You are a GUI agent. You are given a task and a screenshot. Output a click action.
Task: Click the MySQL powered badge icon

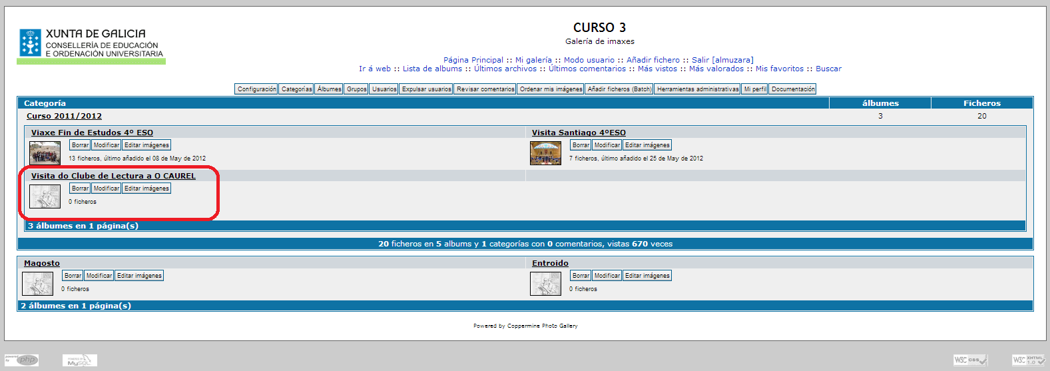pos(80,360)
